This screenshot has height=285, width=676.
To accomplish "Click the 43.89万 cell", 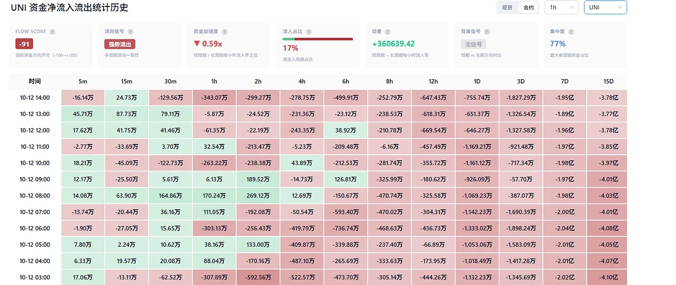I will pos(302,163).
